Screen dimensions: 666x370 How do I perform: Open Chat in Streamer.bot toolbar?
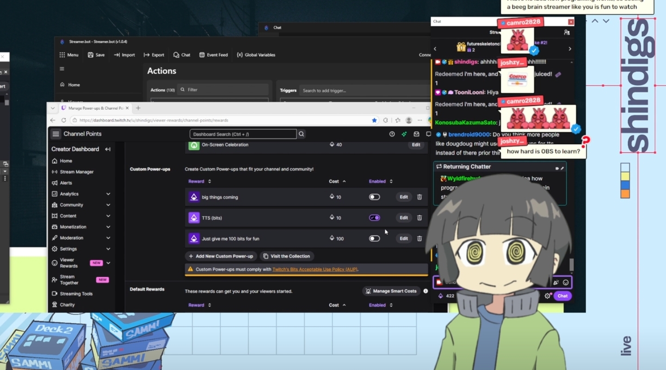point(182,55)
